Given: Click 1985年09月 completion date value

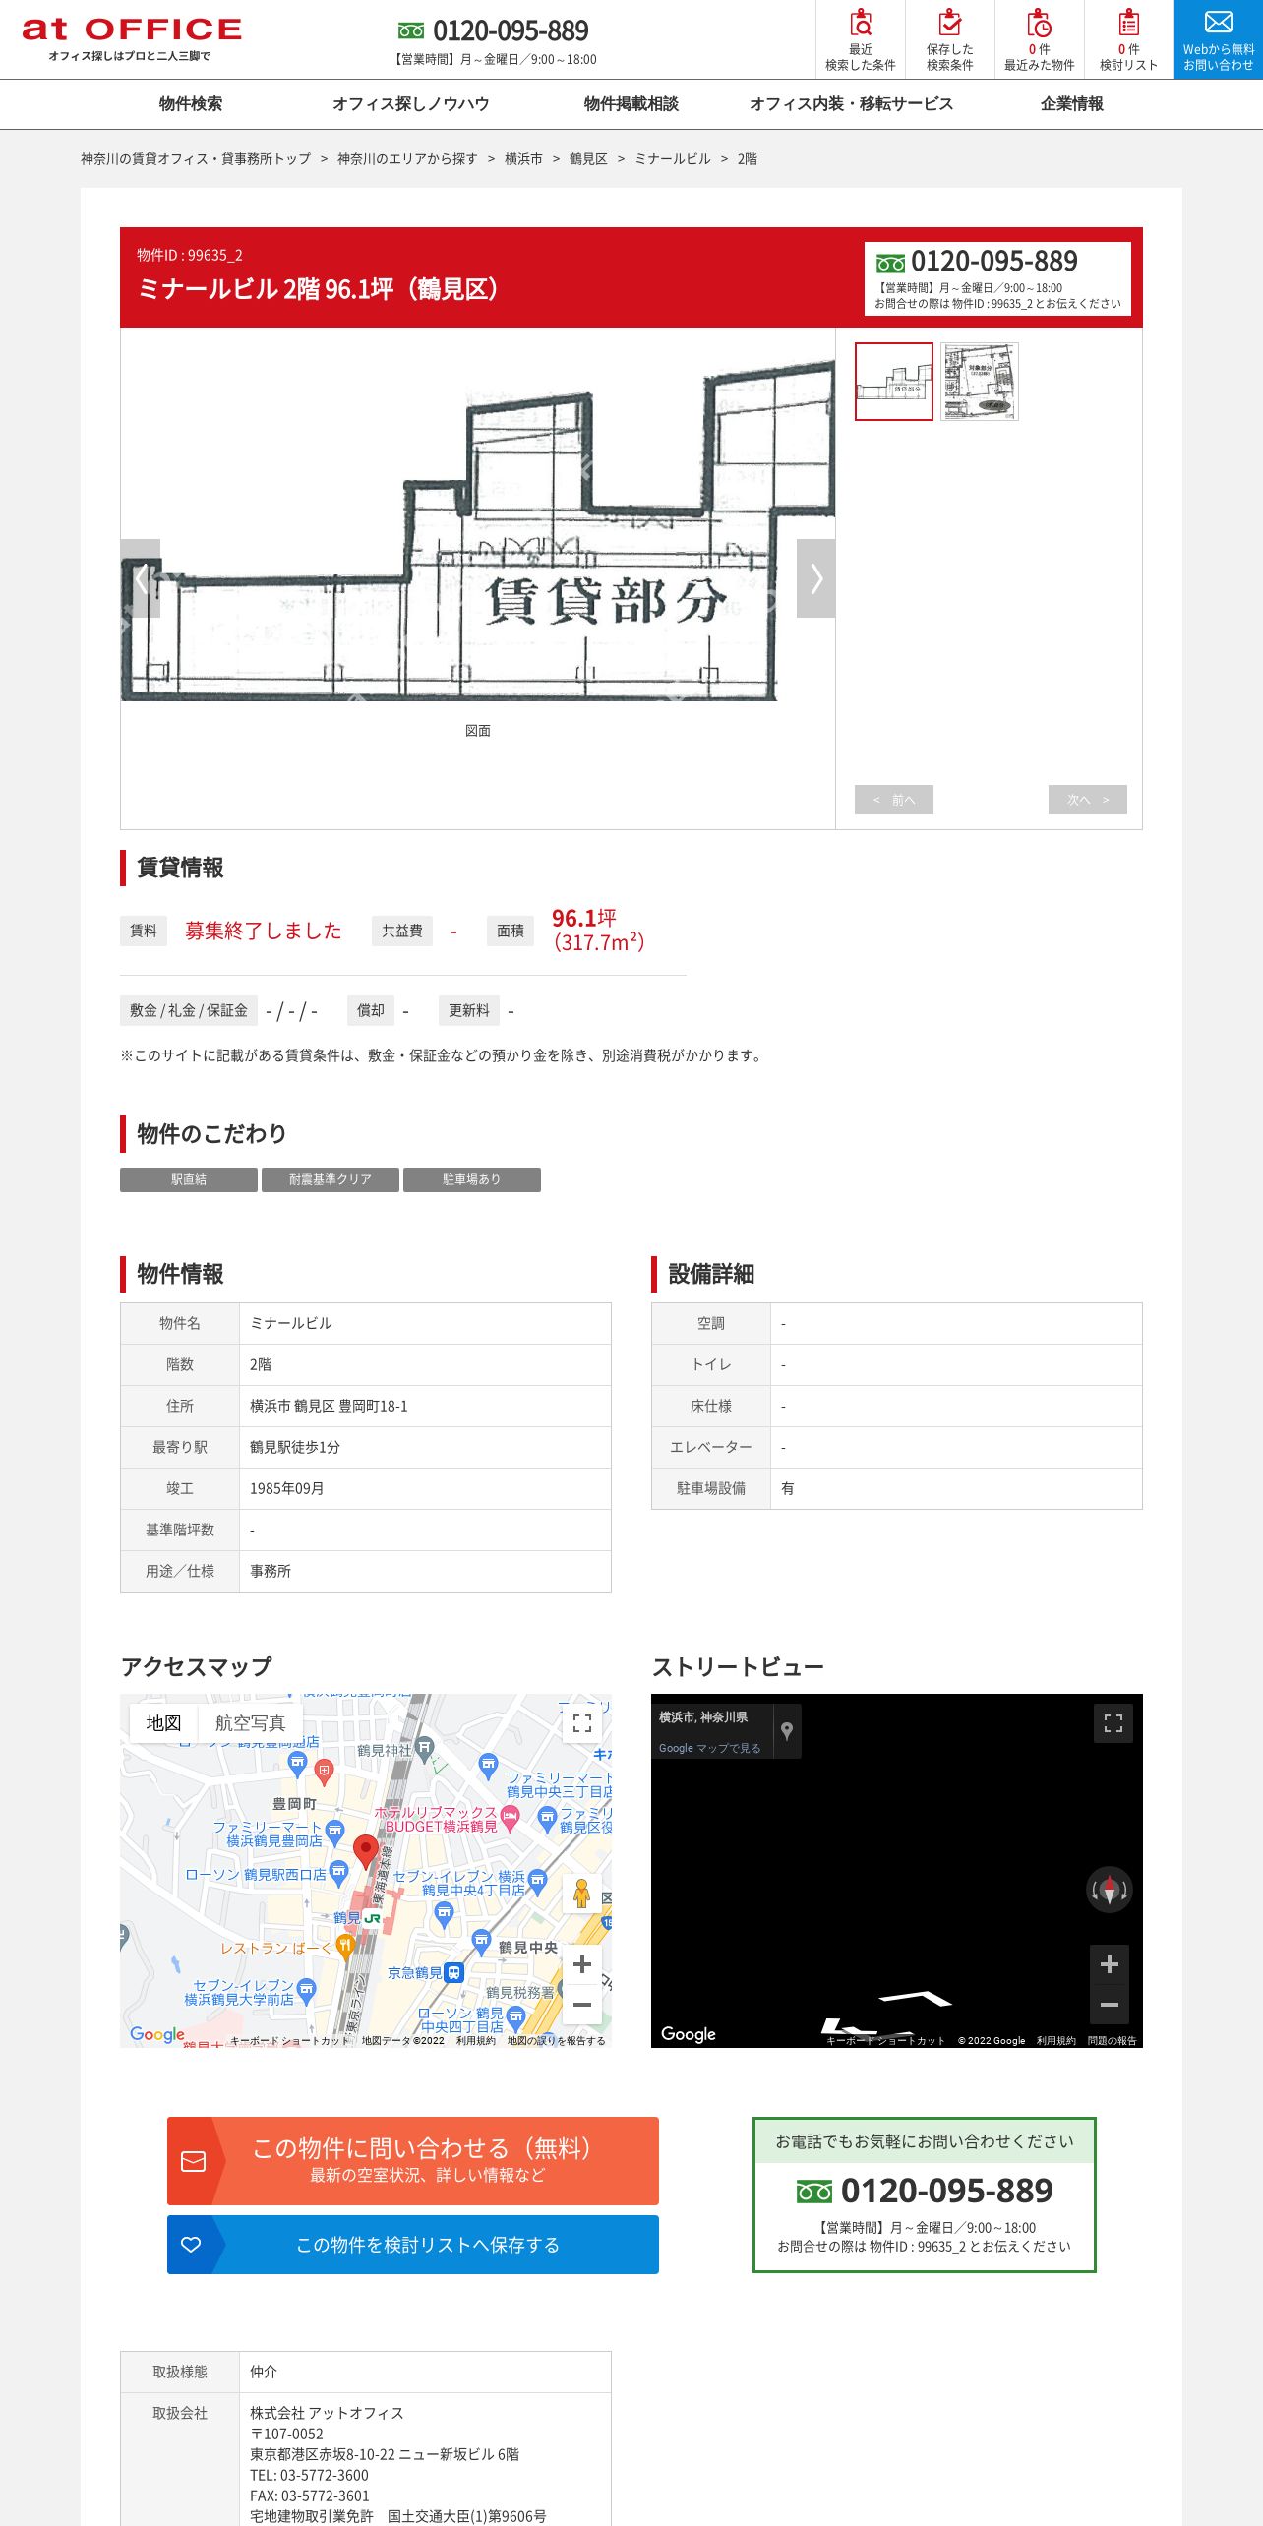Looking at the screenshot, I should pyautogui.click(x=286, y=1489).
